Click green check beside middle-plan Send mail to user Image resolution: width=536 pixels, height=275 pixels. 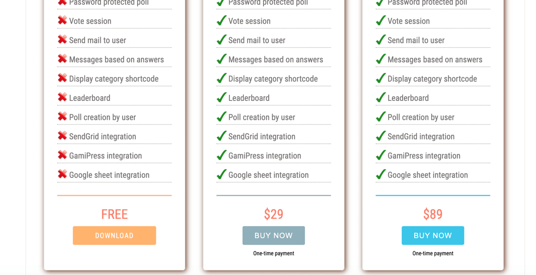[x=221, y=40]
